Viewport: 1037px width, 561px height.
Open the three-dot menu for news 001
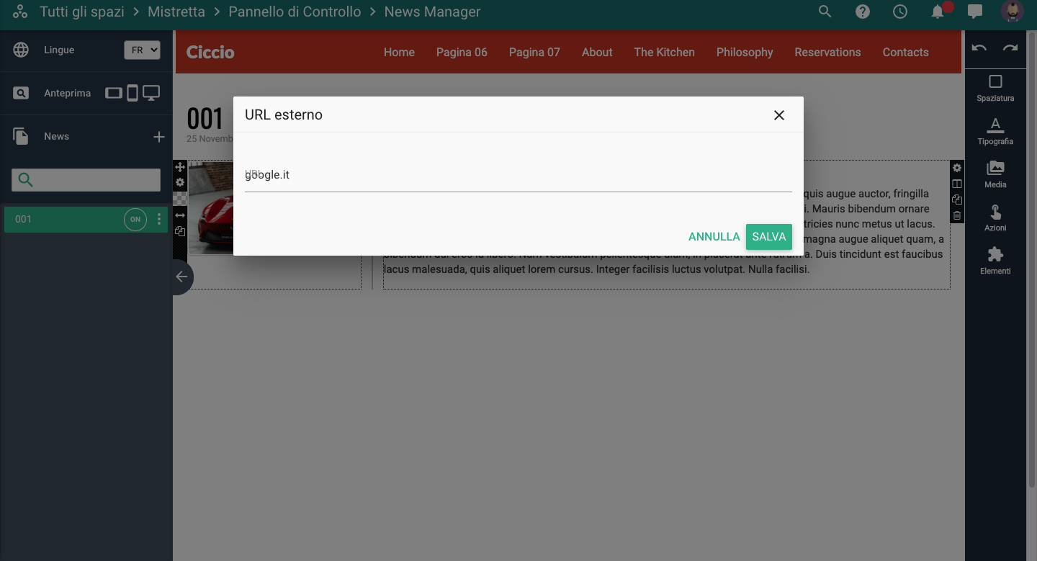[159, 220]
